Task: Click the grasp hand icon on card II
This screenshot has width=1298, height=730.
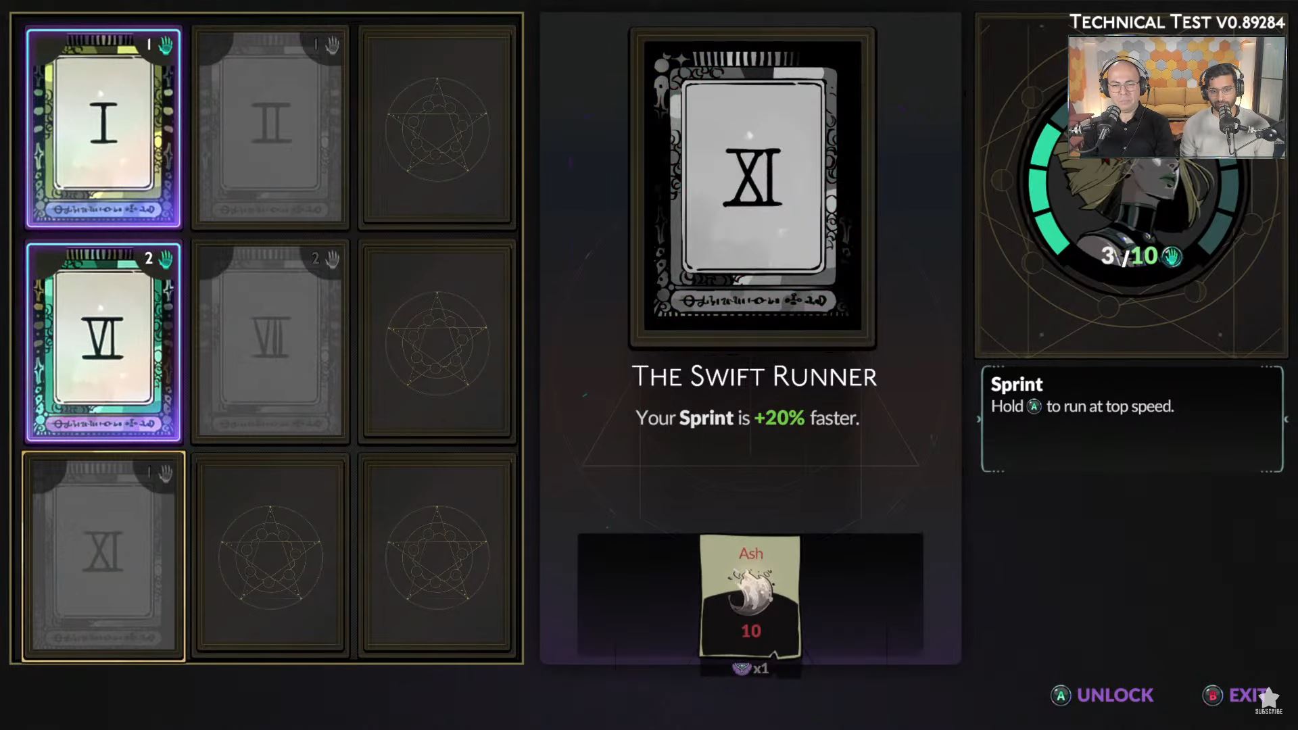Action: (x=333, y=45)
